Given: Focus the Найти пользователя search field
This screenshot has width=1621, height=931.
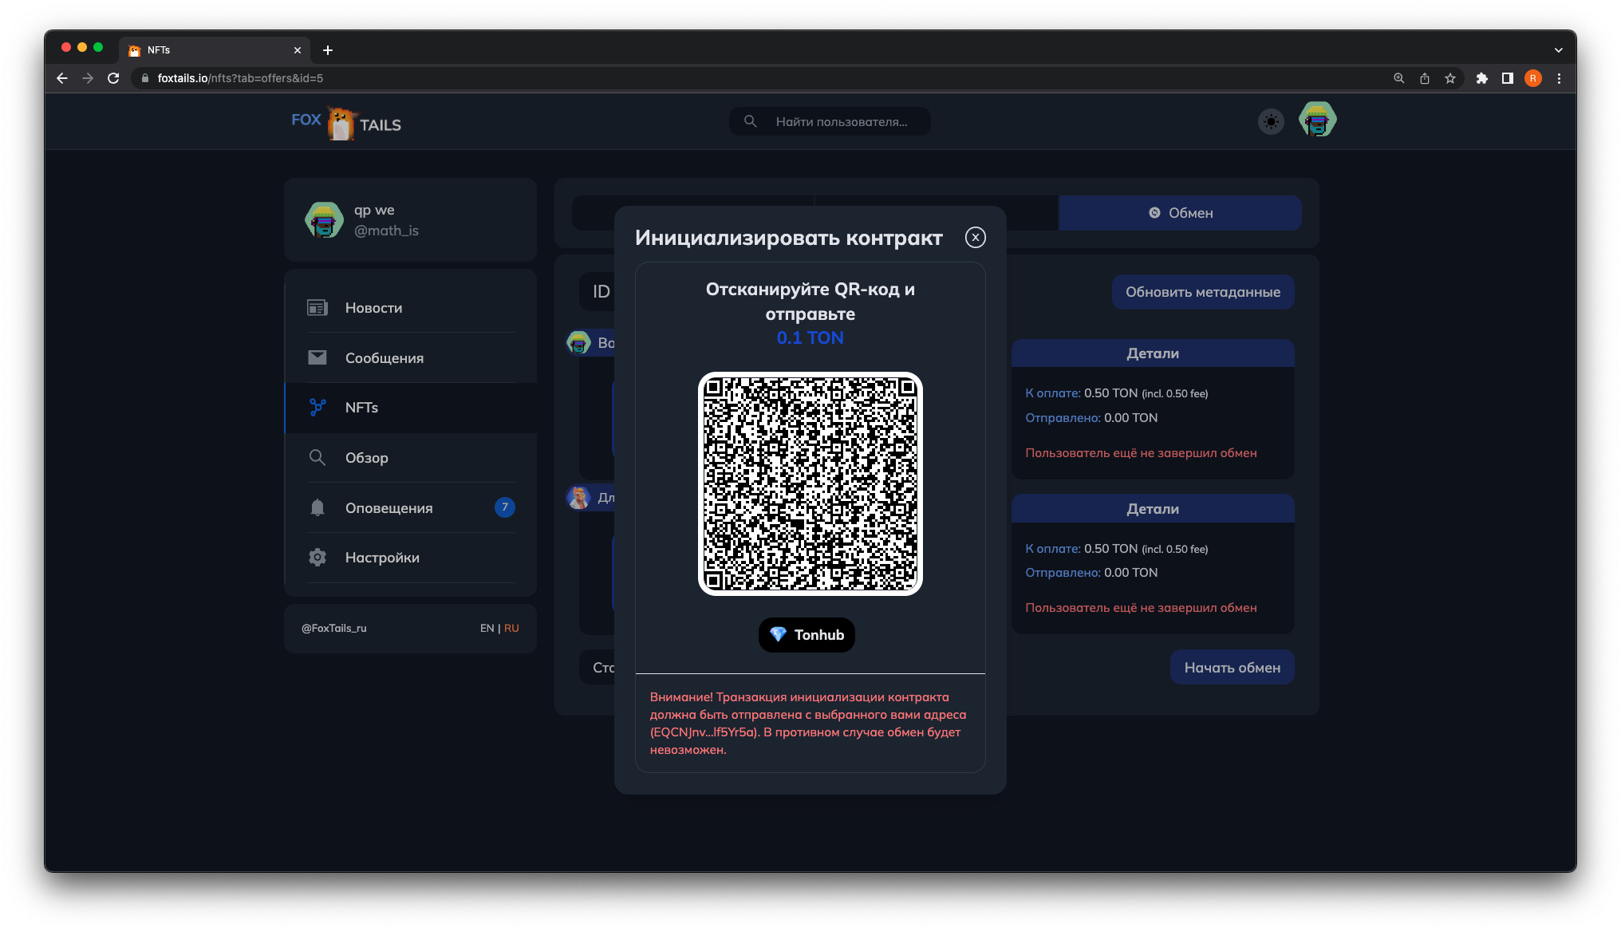Looking at the screenshot, I should [841, 122].
